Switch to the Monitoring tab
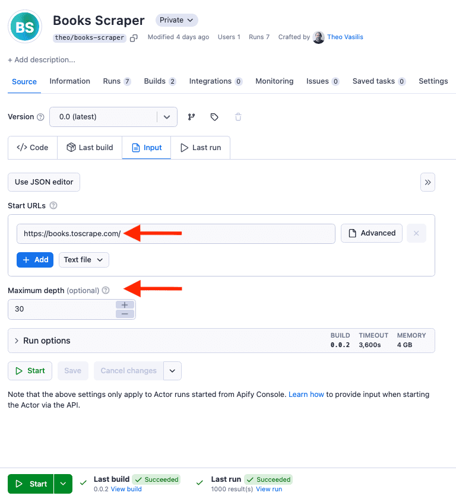Viewport: 456px width, 499px height. 274,81
